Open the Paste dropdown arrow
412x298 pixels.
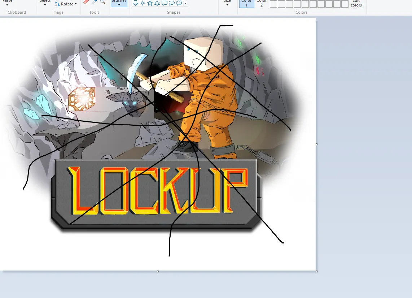tap(7, 5)
